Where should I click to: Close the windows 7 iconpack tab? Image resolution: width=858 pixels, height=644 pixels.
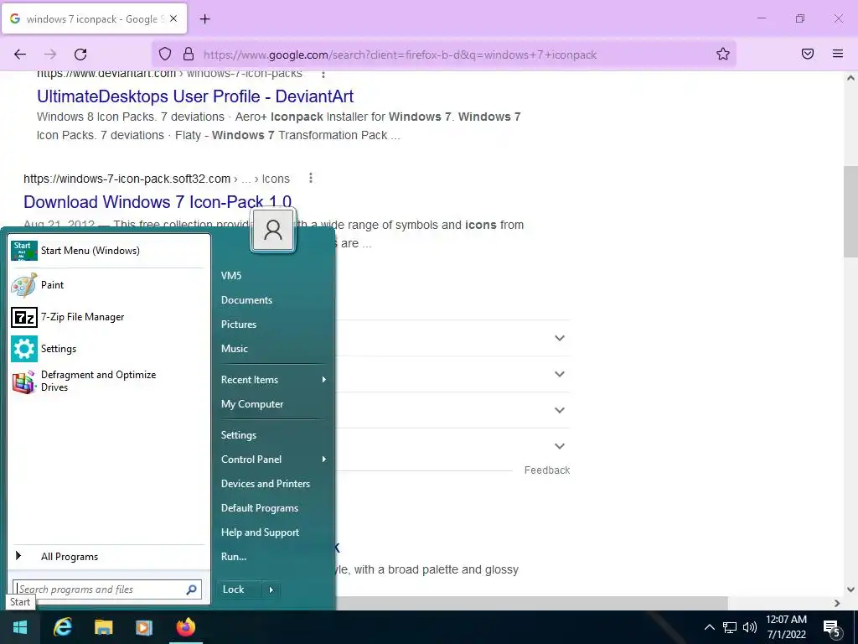(173, 18)
